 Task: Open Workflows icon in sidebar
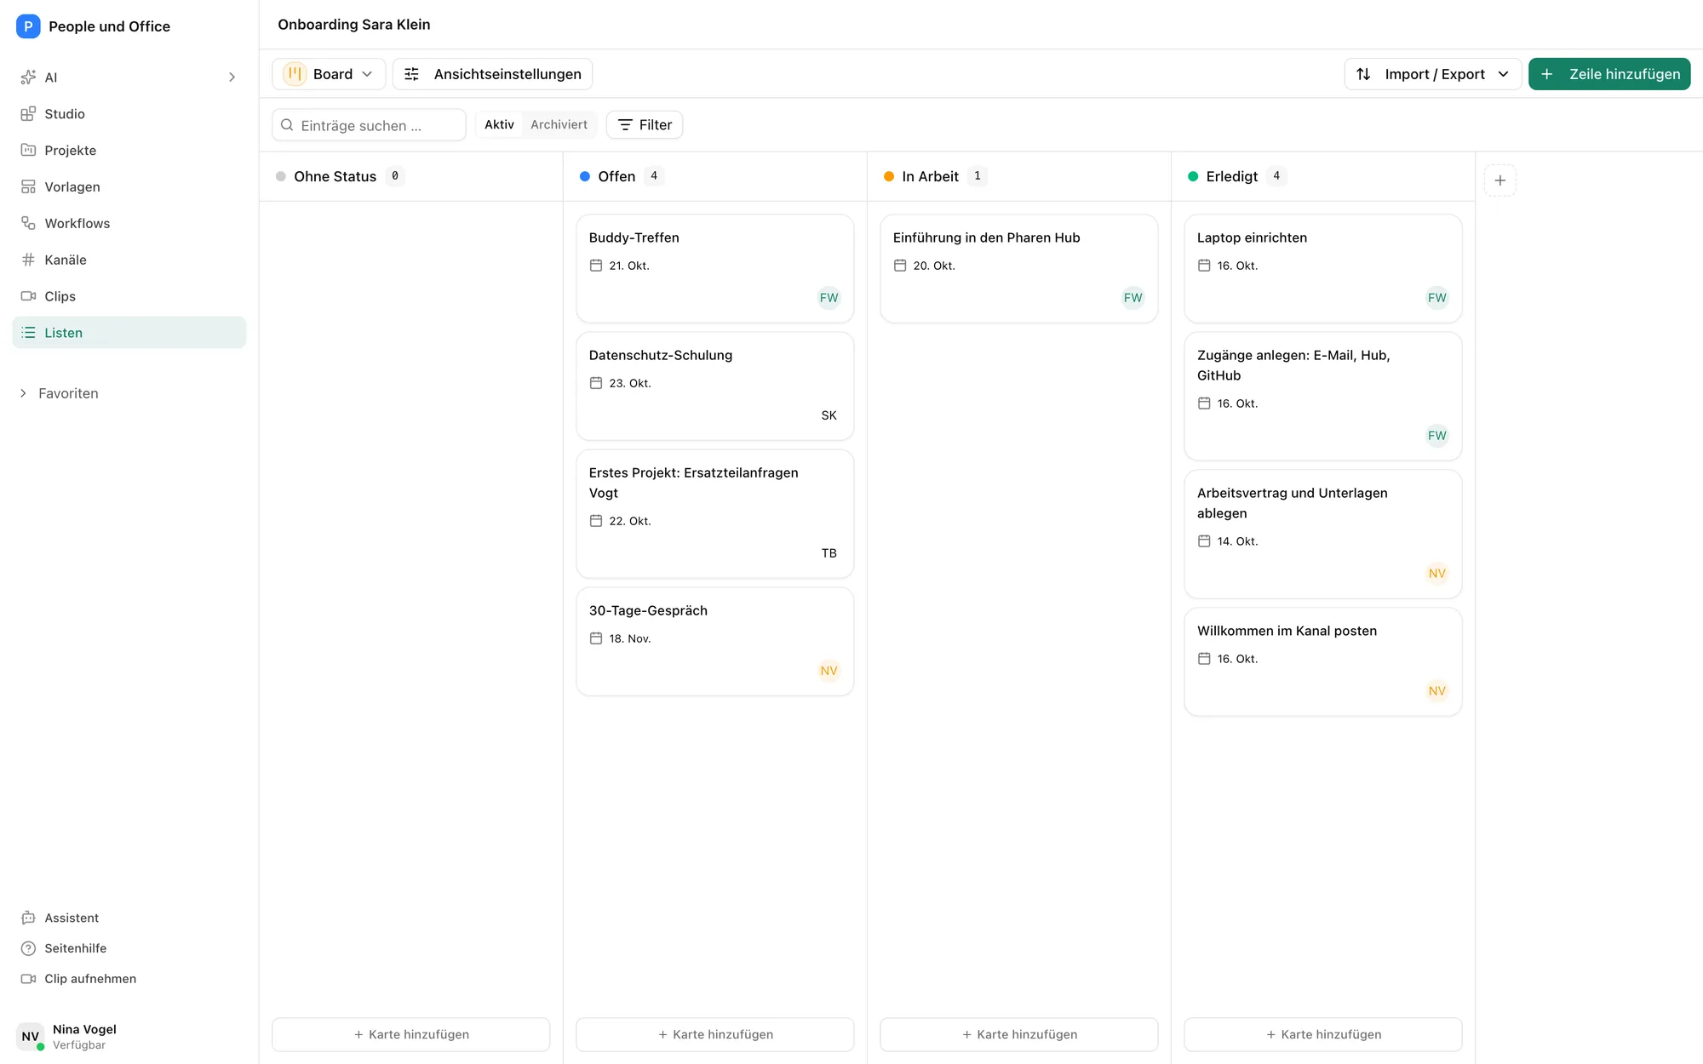tap(28, 224)
